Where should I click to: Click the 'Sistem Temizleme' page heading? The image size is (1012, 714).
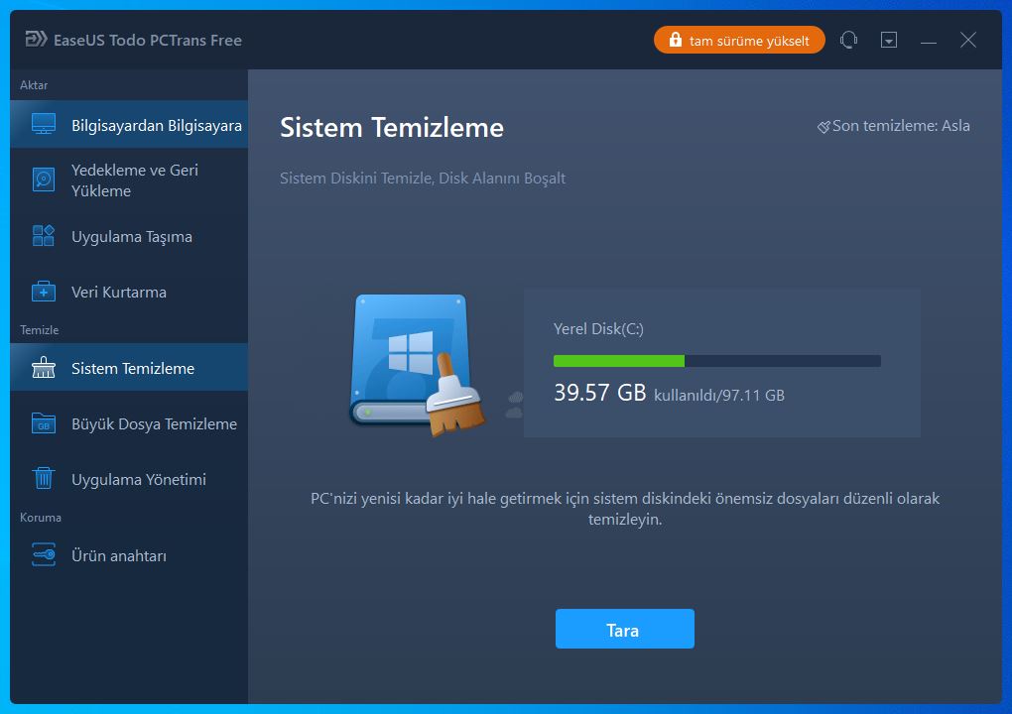pos(392,128)
